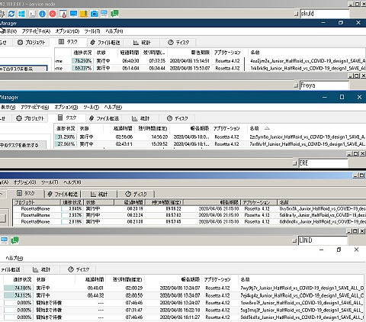Open ヘルプ(H) menu in LIND window
366x322 pixels.
[14, 258]
